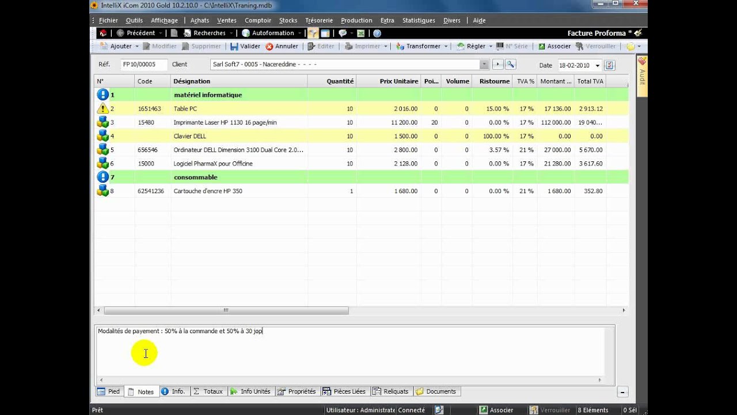Open the Aide menu
Screen dimensions: 737x415
[479, 20]
